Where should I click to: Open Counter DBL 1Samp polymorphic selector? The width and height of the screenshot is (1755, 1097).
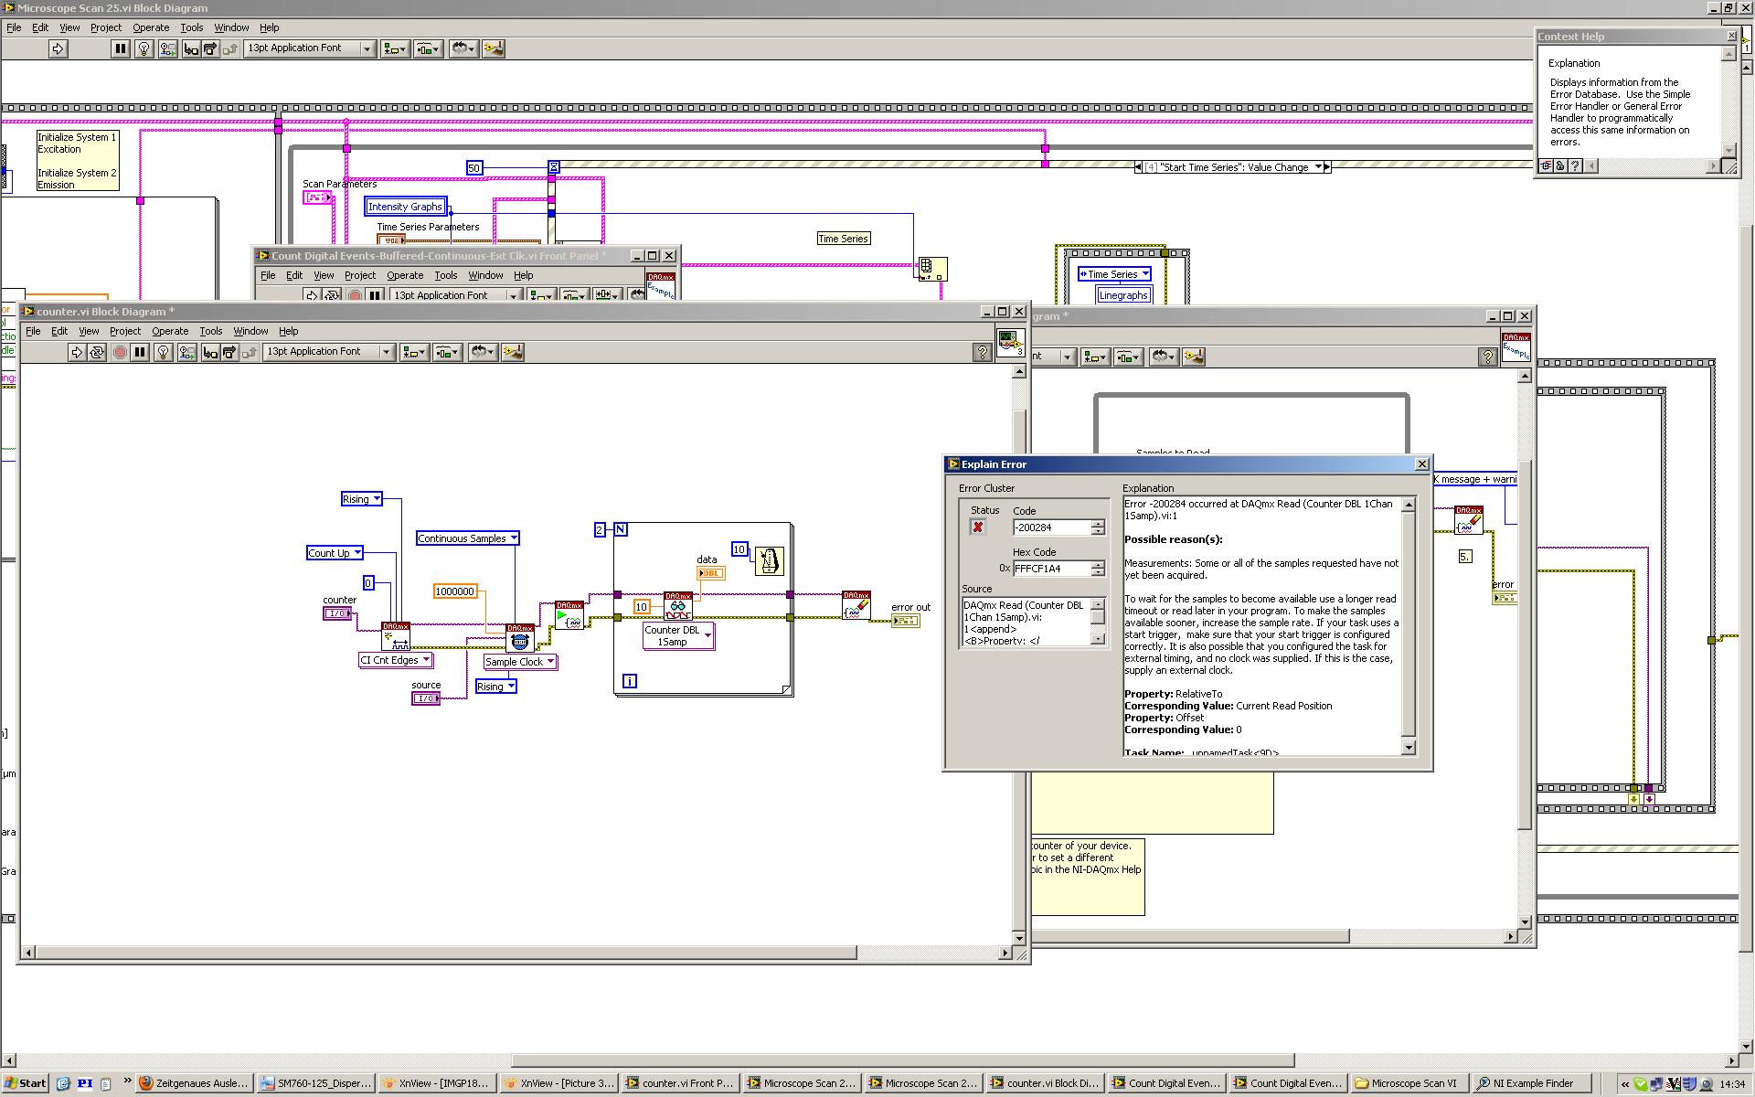coord(707,635)
